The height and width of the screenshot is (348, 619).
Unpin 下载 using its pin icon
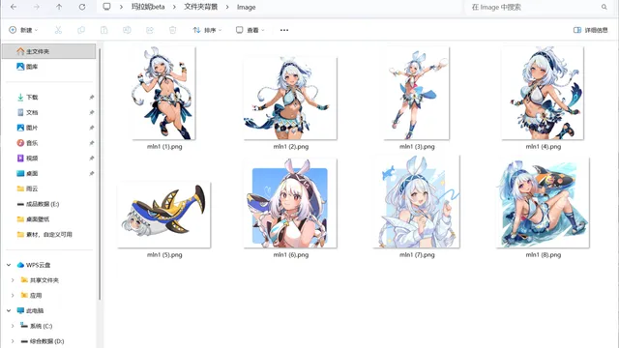coord(91,97)
